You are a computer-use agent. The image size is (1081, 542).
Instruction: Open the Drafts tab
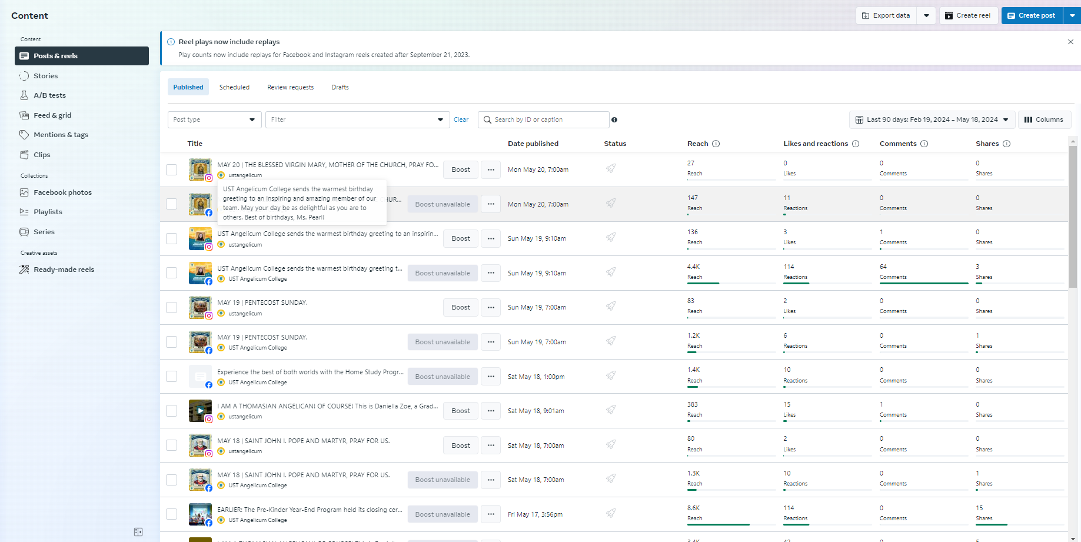pos(340,87)
